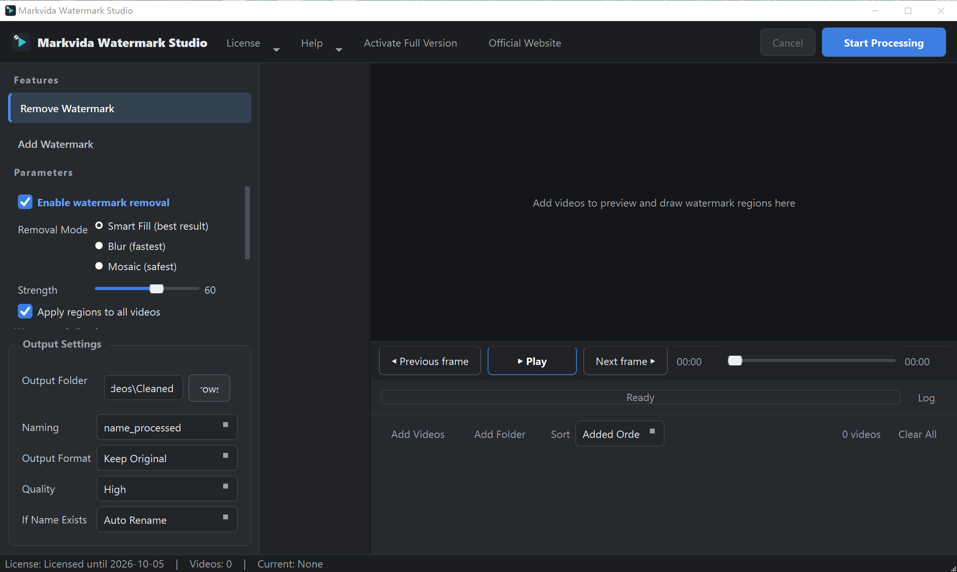Open the Official Website link
Viewport: 957px width, 572px height.
click(525, 43)
